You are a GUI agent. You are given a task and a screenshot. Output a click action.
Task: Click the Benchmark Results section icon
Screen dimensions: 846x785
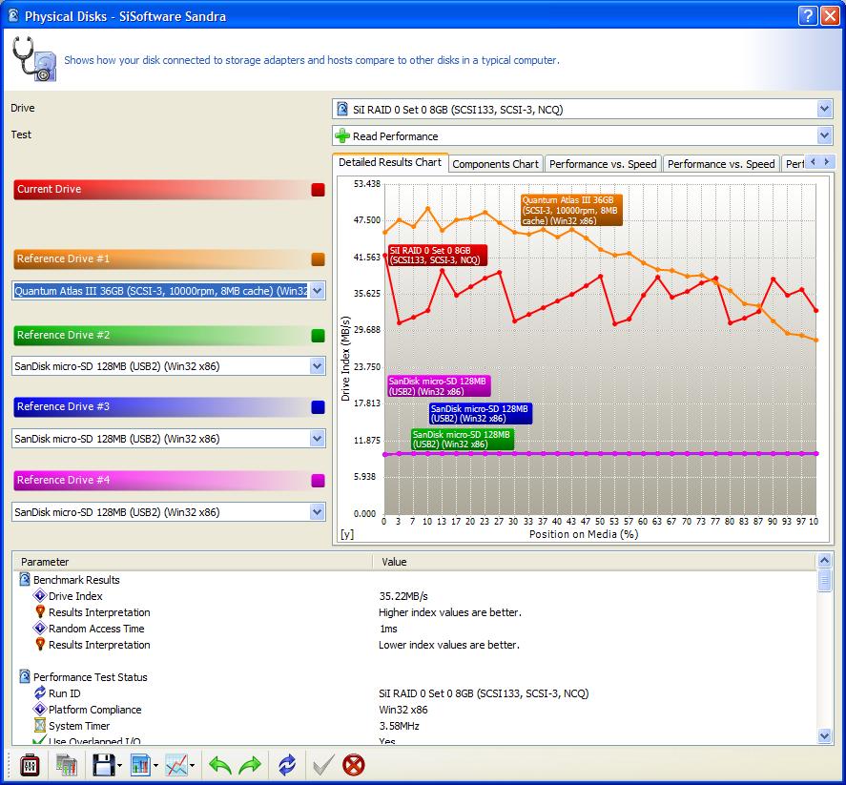25,579
